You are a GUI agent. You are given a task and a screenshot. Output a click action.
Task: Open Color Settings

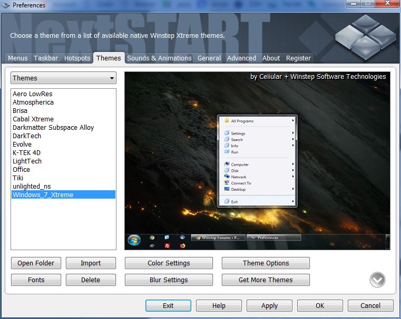[169, 263]
